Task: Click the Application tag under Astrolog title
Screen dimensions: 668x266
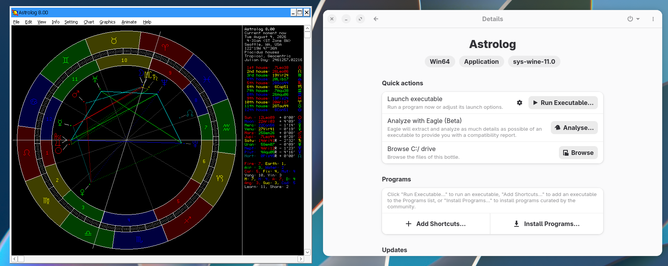Action: [x=481, y=62]
